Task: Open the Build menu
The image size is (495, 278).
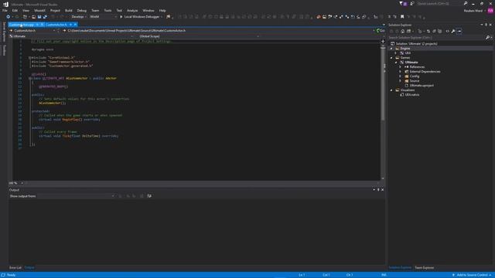Action: click(69, 10)
